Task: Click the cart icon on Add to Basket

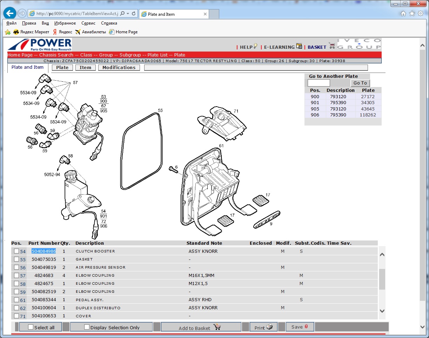Action: click(217, 327)
